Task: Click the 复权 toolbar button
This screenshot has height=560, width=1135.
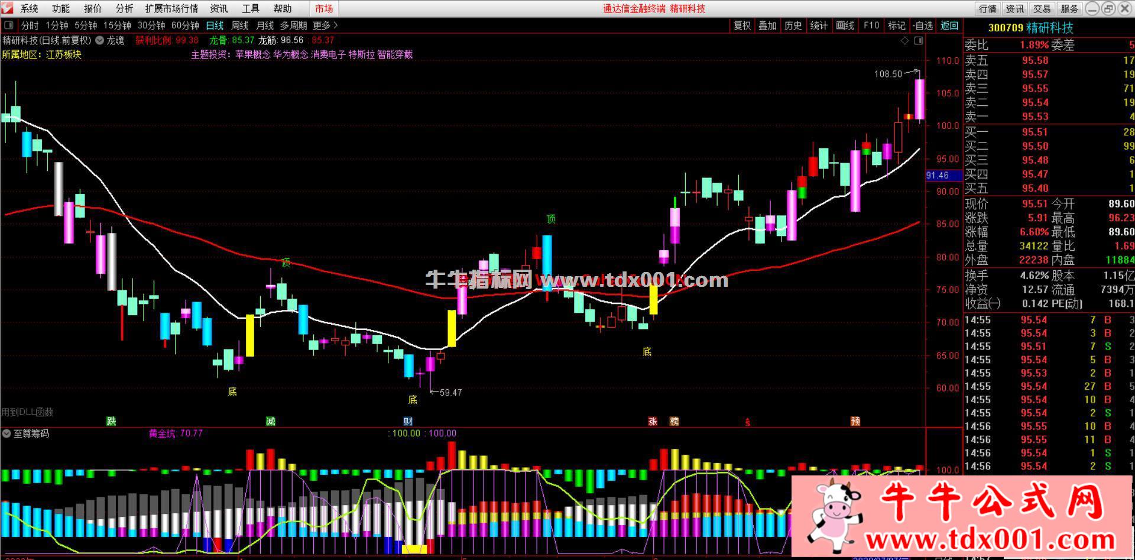Action: (x=742, y=25)
